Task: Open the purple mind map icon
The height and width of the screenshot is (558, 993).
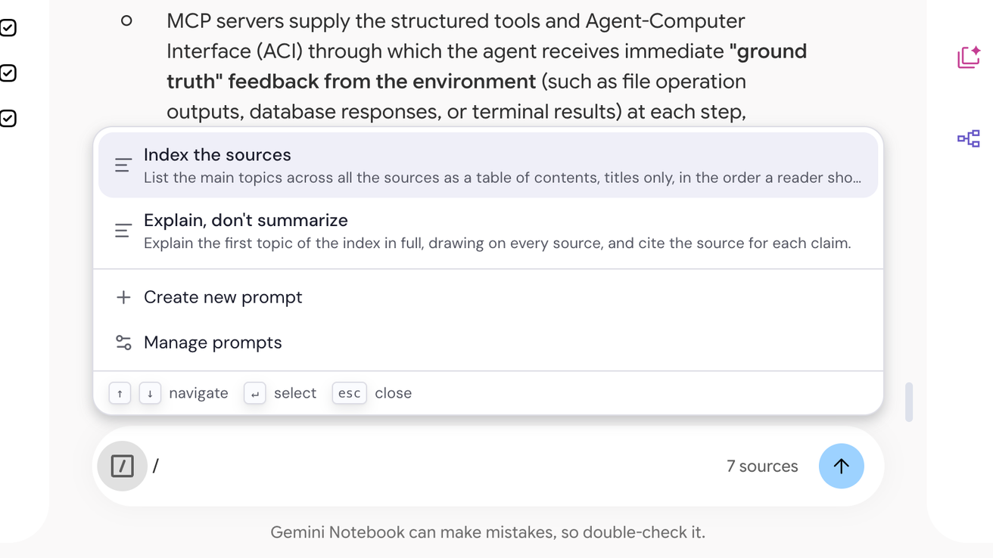Action: point(969,138)
